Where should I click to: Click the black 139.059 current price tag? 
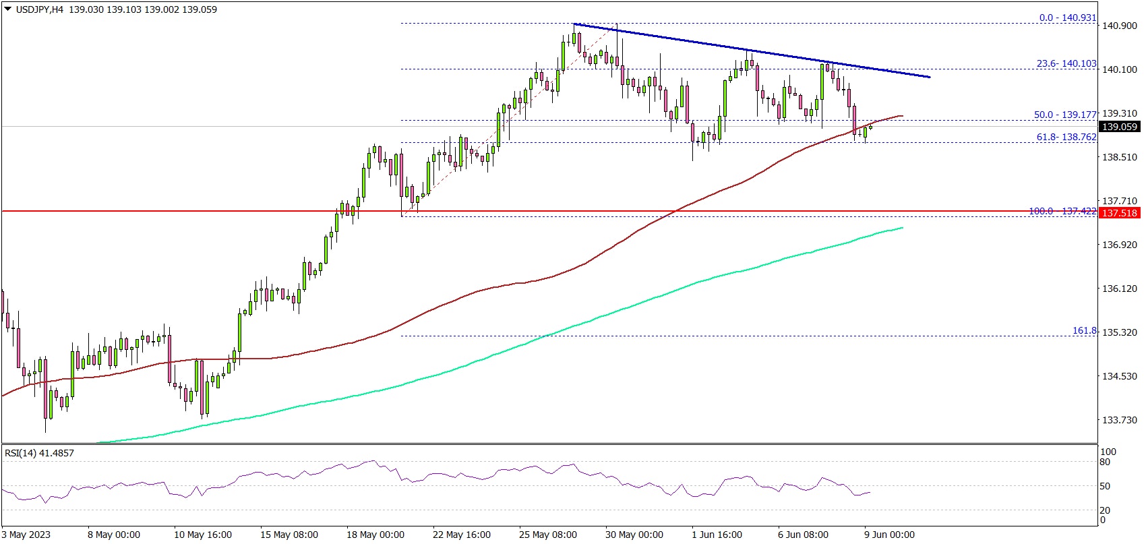[x=1119, y=127]
